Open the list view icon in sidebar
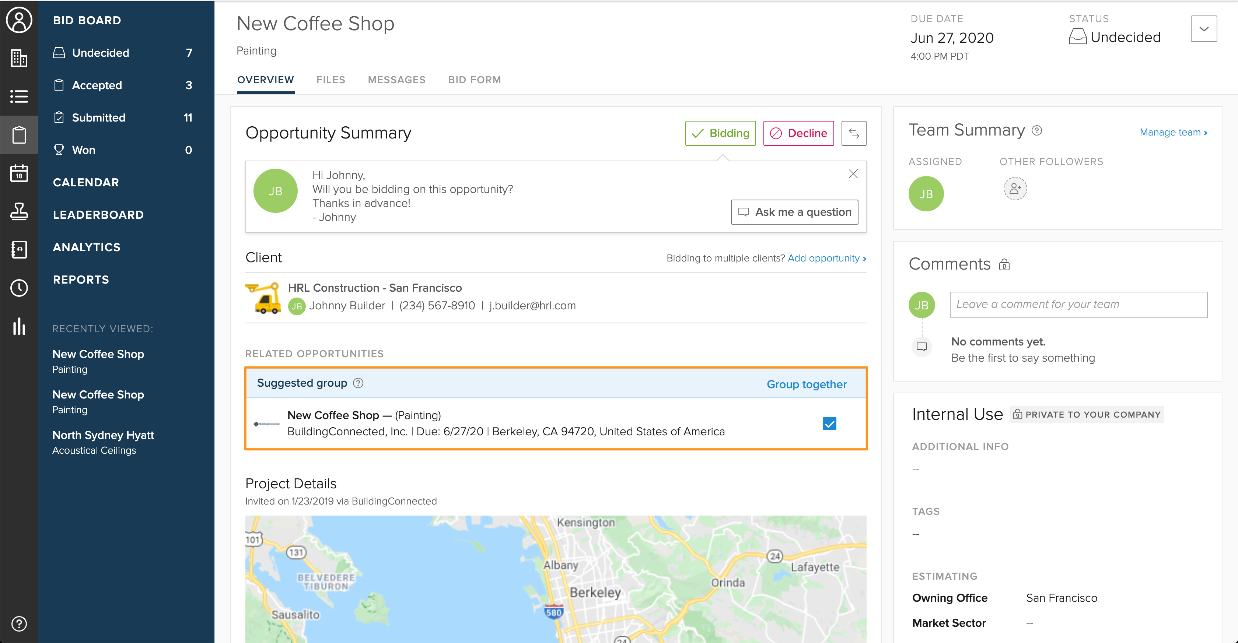Image resolution: width=1238 pixels, height=643 pixels. tap(19, 96)
